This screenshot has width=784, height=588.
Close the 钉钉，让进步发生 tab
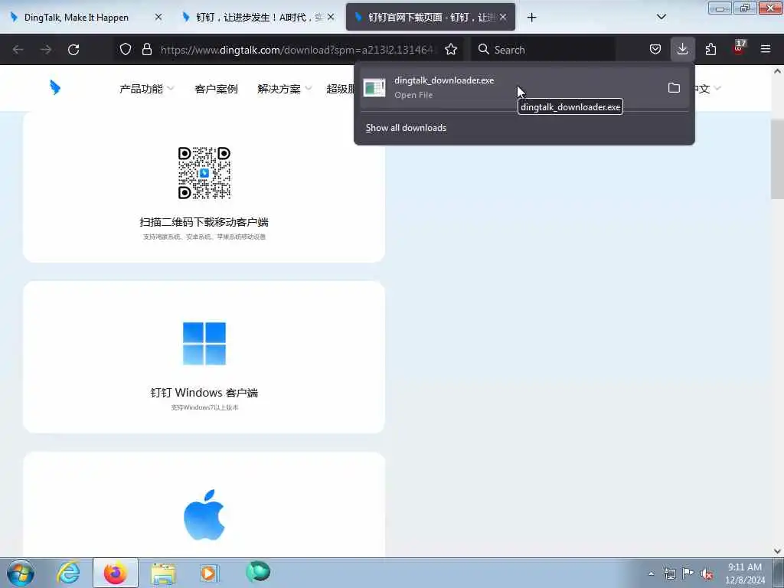[x=331, y=17]
